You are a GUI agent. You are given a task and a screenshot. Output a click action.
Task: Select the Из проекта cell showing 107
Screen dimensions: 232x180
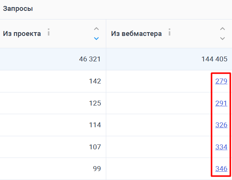pyautogui.click(x=95, y=147)
